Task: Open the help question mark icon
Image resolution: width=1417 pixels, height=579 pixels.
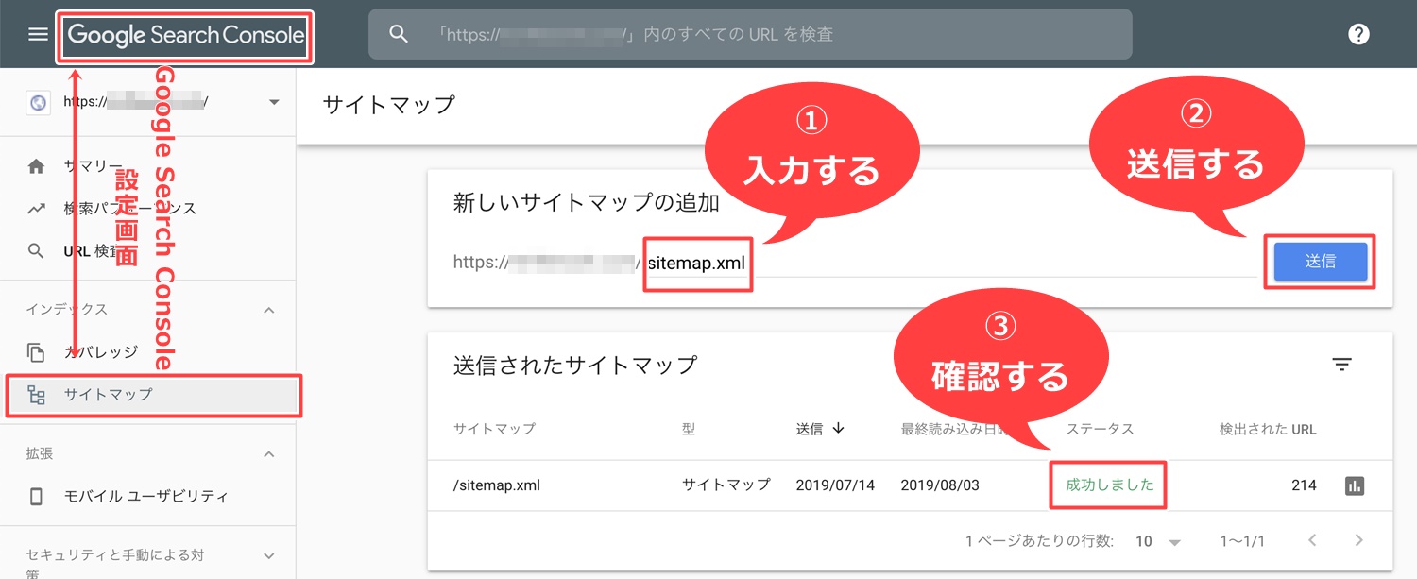Action: point(1358,34)
